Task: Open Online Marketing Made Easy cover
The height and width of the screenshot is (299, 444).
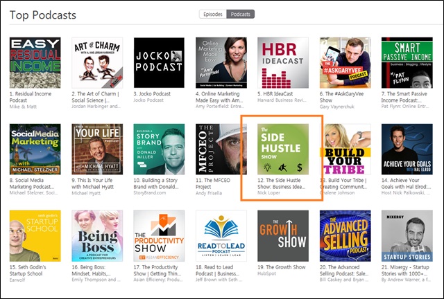Action: (x=221, y=62)
